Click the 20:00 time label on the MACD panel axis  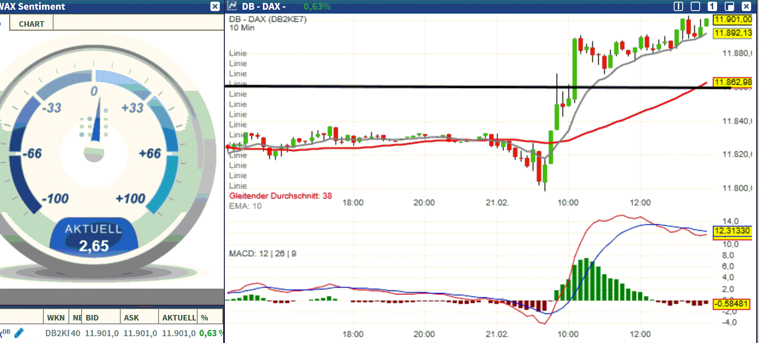click(424, 334)
